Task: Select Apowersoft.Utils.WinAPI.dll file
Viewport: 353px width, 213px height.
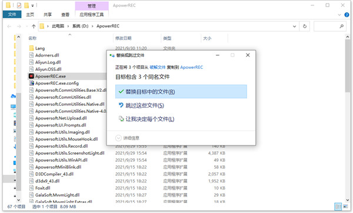Action: click(61, 160)
